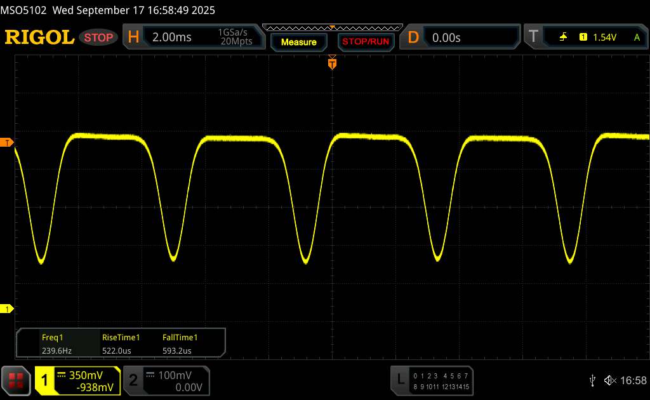Click the T trigger icon
The width and height of the screenshot is (650, 400).
pos(533,37)
